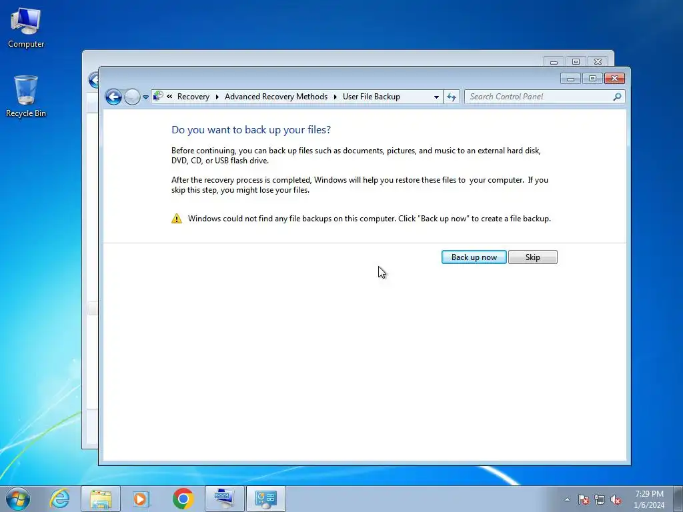Select User File Backup breadcrumb

[x=371, y=97]
